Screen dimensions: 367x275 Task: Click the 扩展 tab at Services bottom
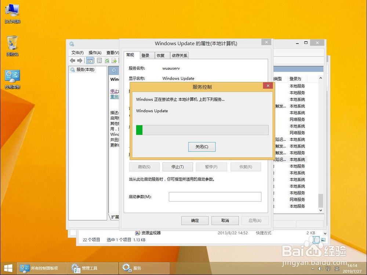tap(115, 217)
